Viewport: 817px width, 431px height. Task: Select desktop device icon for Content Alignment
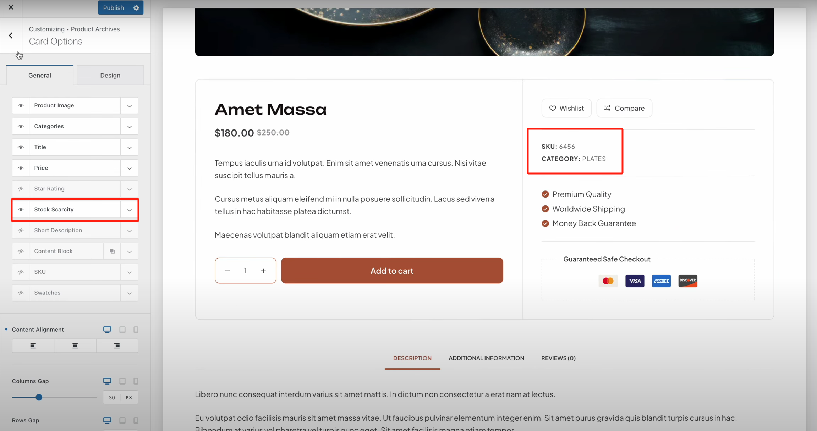(x=107, y=330)
